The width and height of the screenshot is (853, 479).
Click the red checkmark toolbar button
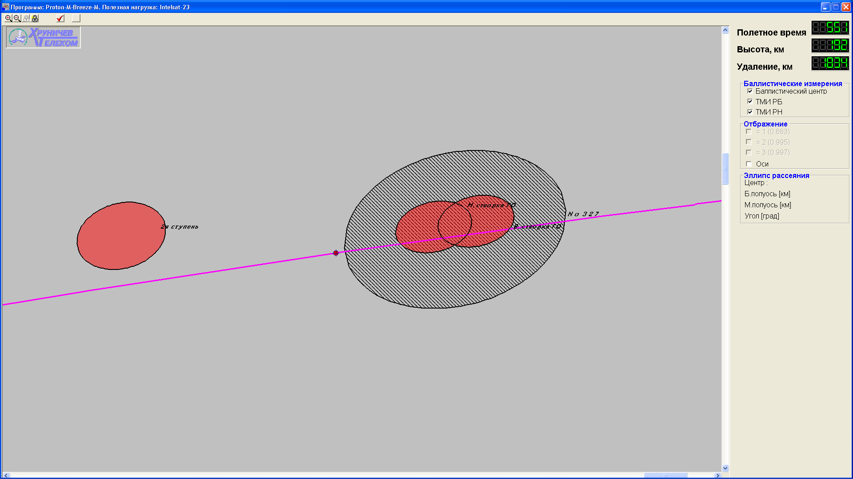pyautogui.click(x=60, y=18)
